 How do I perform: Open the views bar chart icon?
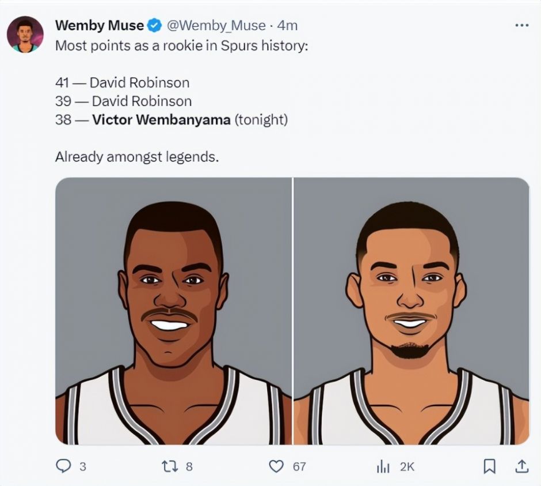click(383, 466)
